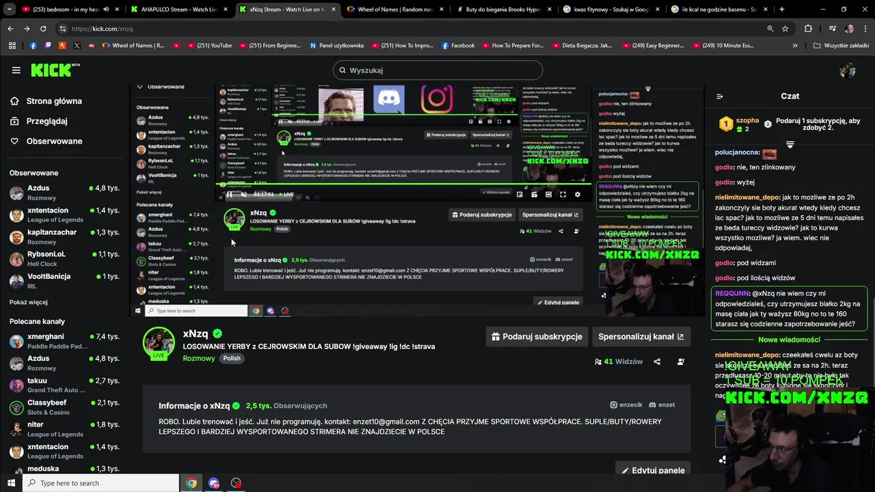Viewport: 875px width, 492px height.
Task: Open the Chrome extensions puzzle icon
Action: click(808, 29)
